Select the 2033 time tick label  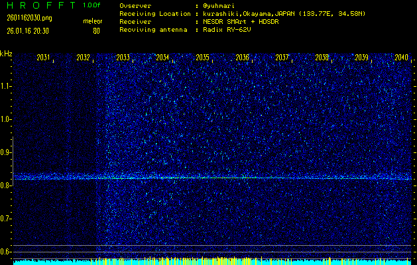(123, 58)
